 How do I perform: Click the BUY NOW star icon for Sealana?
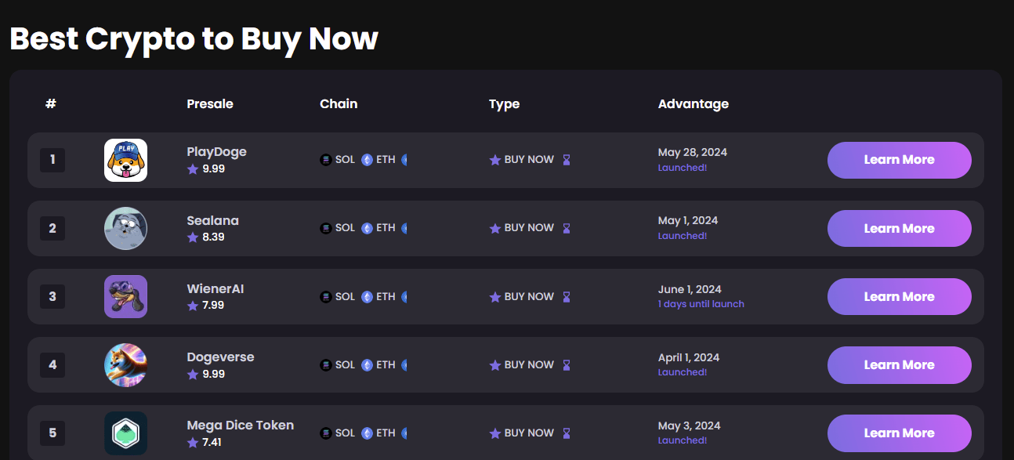494,228
